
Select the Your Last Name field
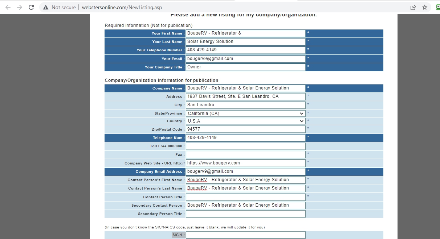(245, 41)
